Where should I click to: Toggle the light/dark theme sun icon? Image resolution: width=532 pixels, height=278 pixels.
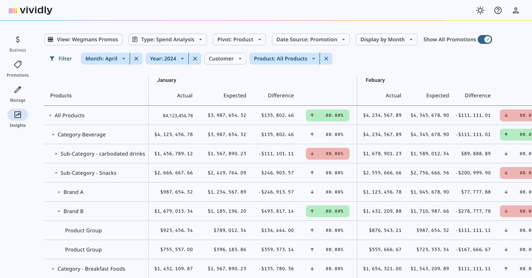[480, 10]
